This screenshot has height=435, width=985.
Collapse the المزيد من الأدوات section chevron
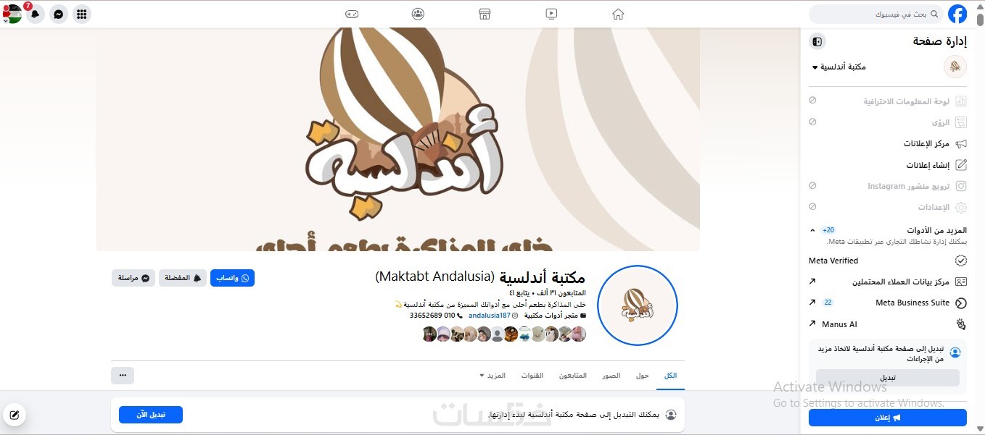(812, 230)
